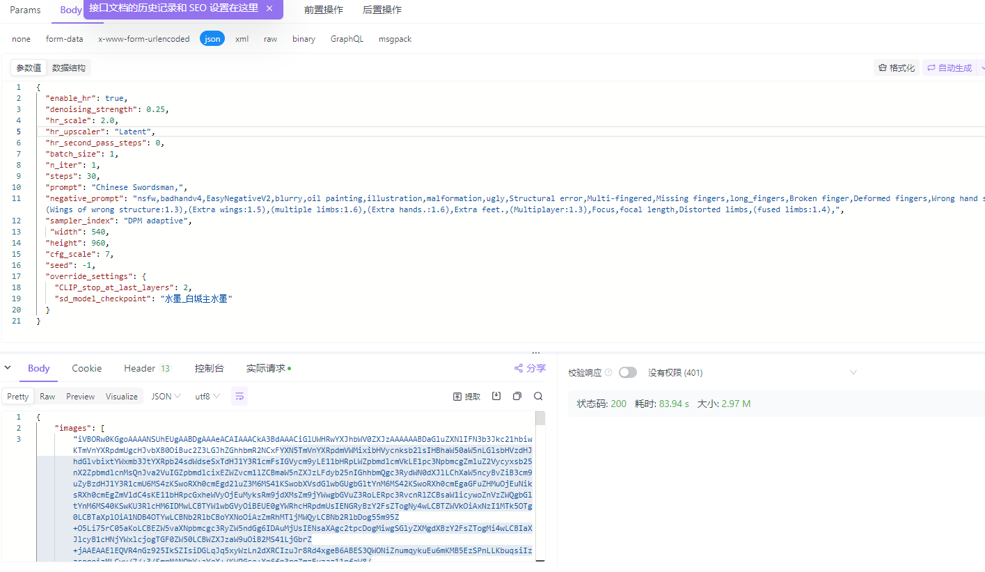Click the "hr_second_pass_steps": 0 line
985x572 pixels.
(x=105, y=143)
